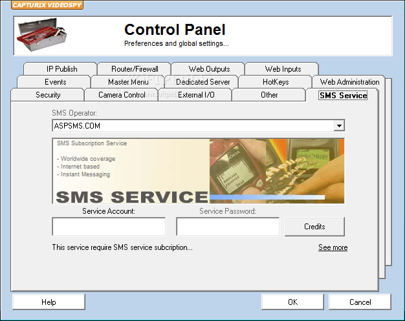Open the Web Outputs tab
The width and height of the screenshot is (405, 321).
209,69
